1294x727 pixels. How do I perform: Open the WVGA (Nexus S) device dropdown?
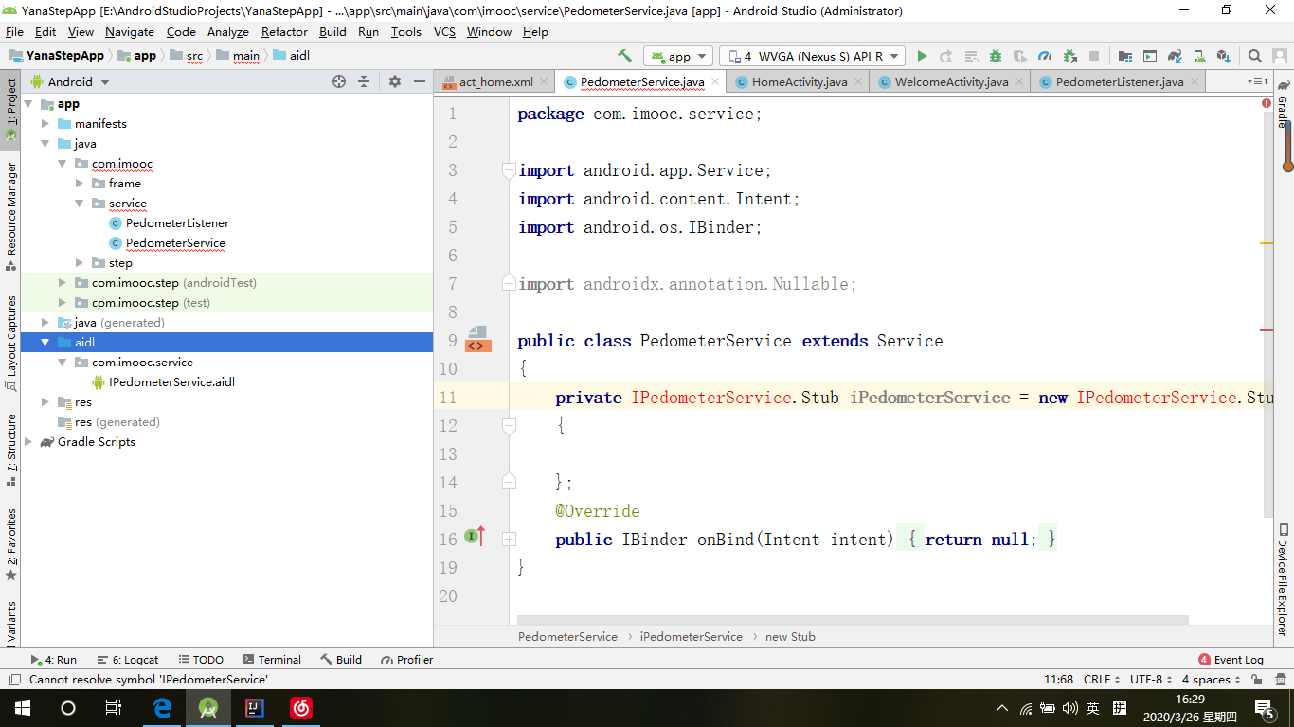coord(812,56)
